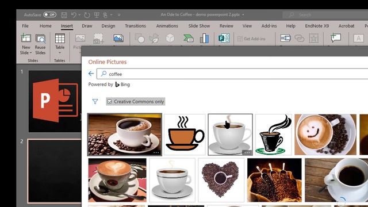Click the Action star icon
This screenshot has height=207, width=368.
(x=313, y=39)
